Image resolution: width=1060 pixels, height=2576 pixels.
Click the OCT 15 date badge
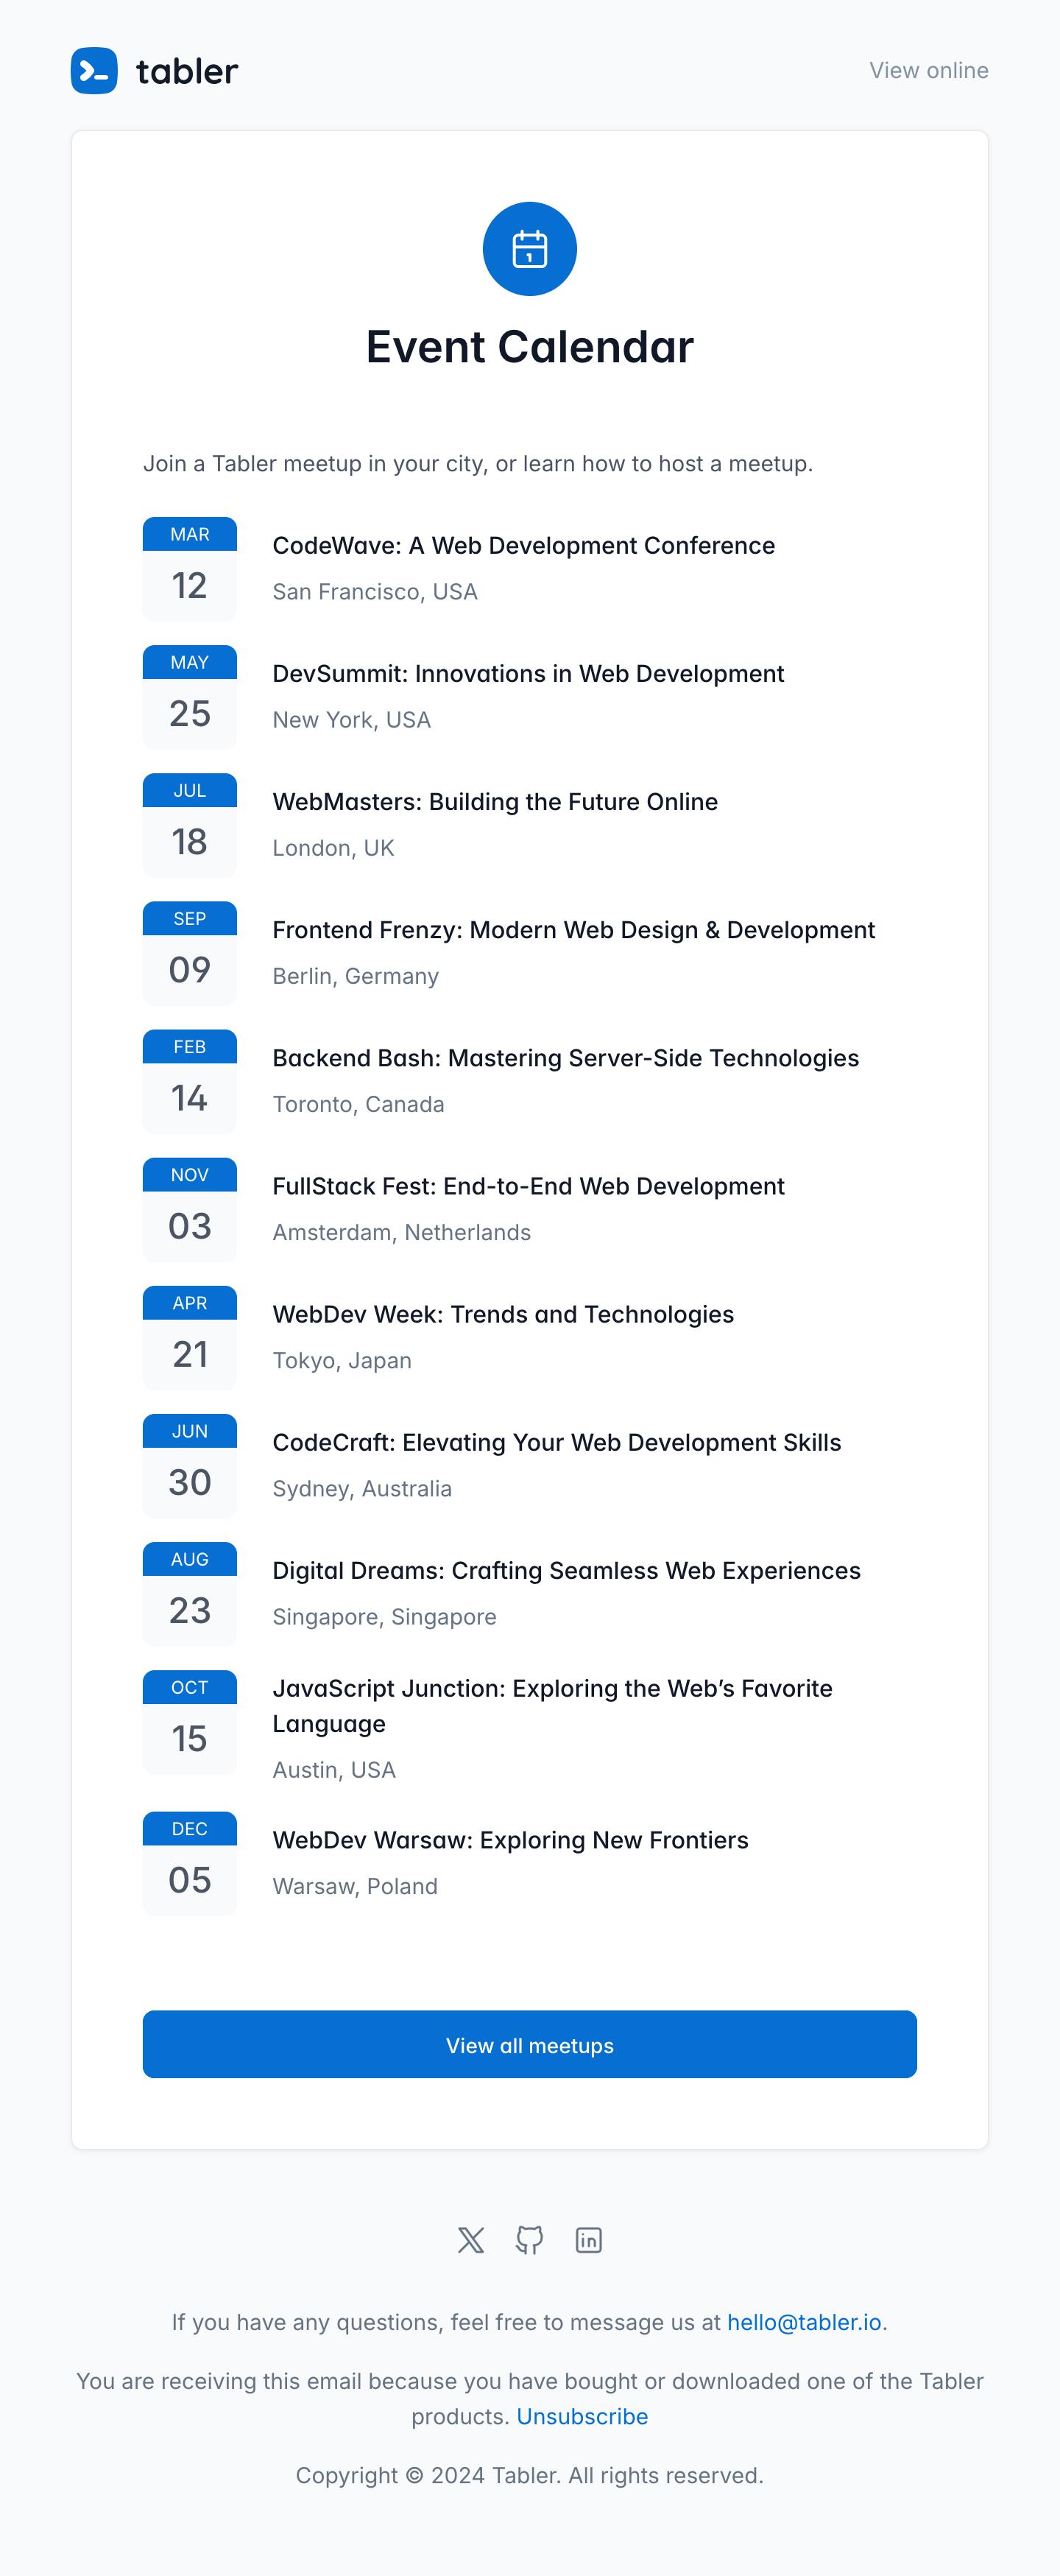click(x=190, y=1722)
